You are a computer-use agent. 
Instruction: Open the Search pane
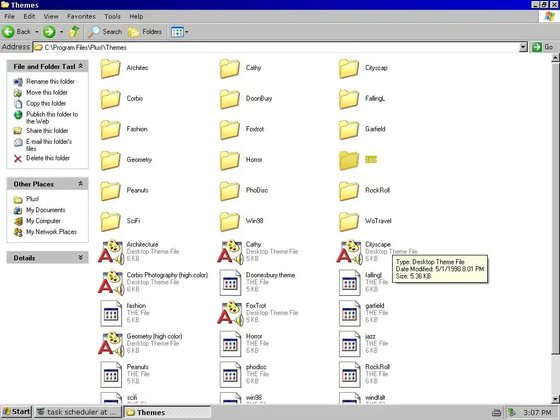(105, 32)
